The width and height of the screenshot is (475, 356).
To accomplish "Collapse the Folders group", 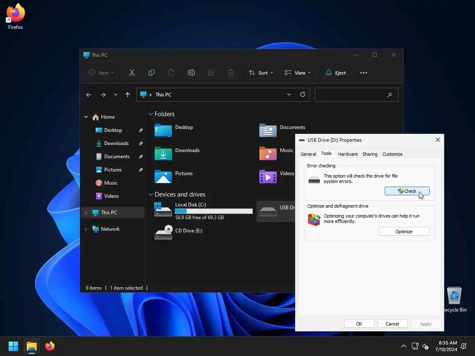I will click(150, 114).
